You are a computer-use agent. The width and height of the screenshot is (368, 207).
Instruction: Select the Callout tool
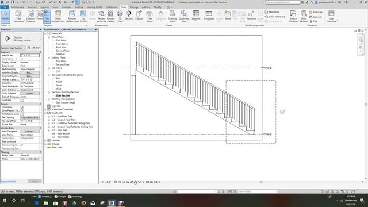[139, 16]
